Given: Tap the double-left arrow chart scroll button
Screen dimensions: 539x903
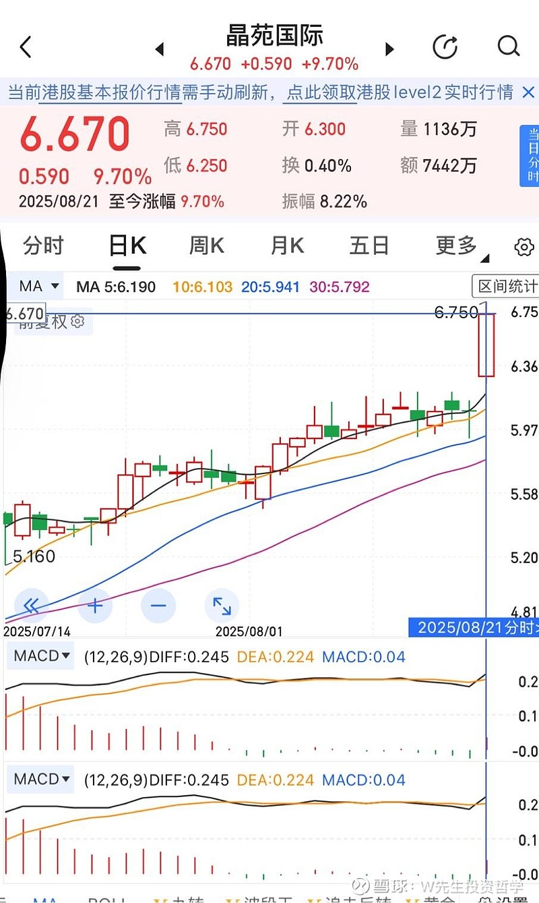Looking at the screenshot, I should click(x=31, y=606).
